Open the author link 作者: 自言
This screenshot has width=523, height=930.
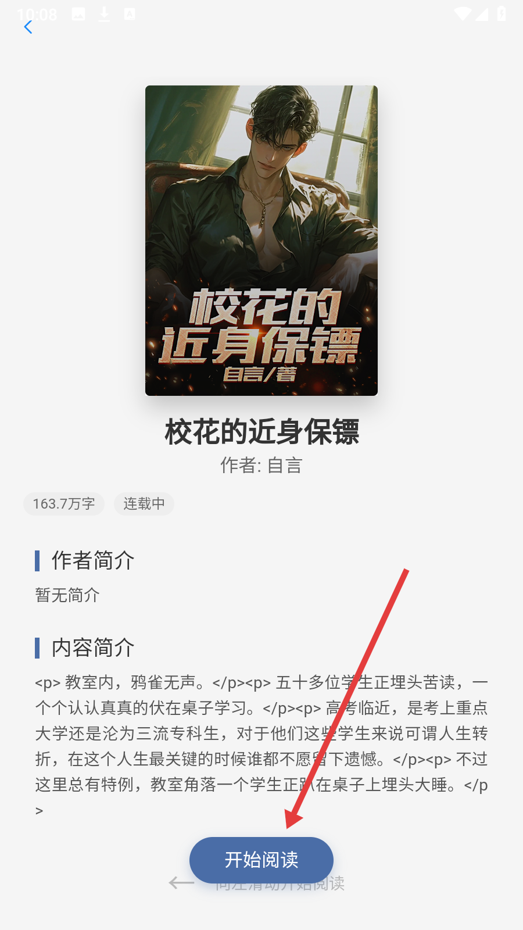click(261, 465)
